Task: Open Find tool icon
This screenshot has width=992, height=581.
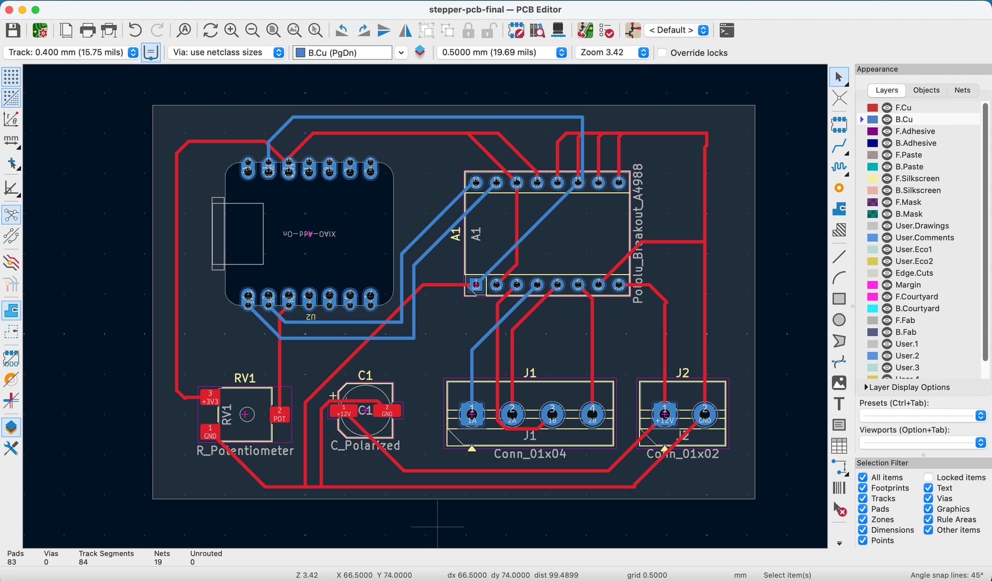Action: pos(184,30)
